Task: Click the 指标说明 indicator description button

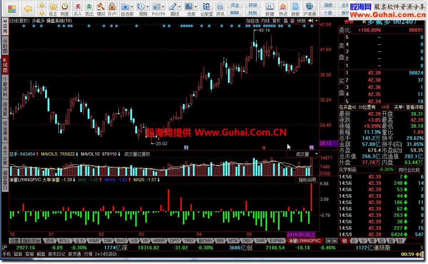Action: [307, 180]
